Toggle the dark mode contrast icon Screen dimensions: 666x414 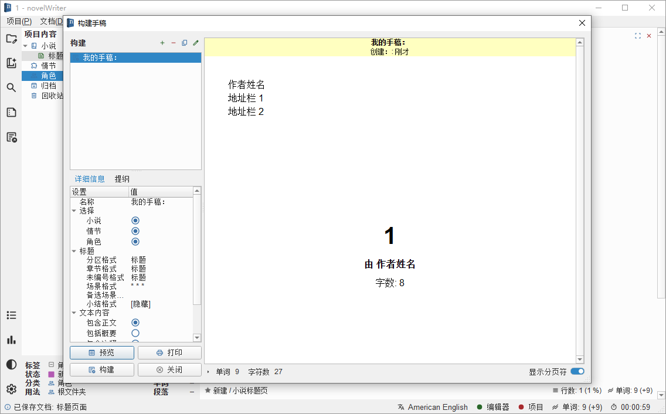[11, 364]
